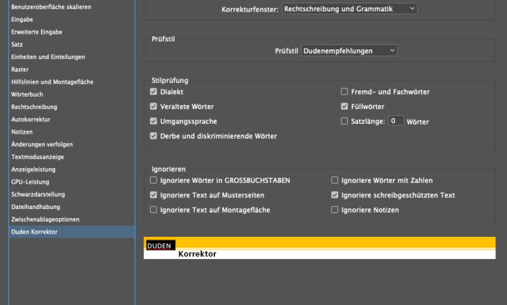Open the Autokorrektur preferences section

coord(31,119)
